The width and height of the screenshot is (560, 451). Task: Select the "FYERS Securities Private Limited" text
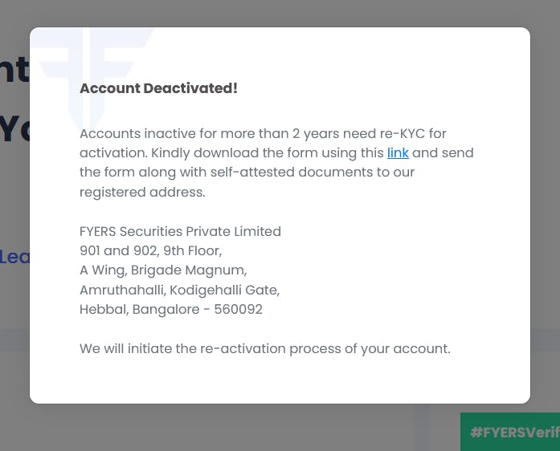180,231
